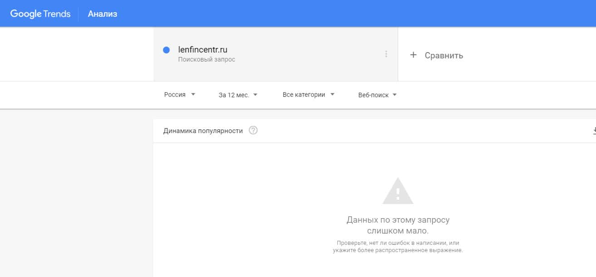Open the Веб-поиск search type dropdown
The width and height of the screenshot is (596, 277).
[377, 95]
